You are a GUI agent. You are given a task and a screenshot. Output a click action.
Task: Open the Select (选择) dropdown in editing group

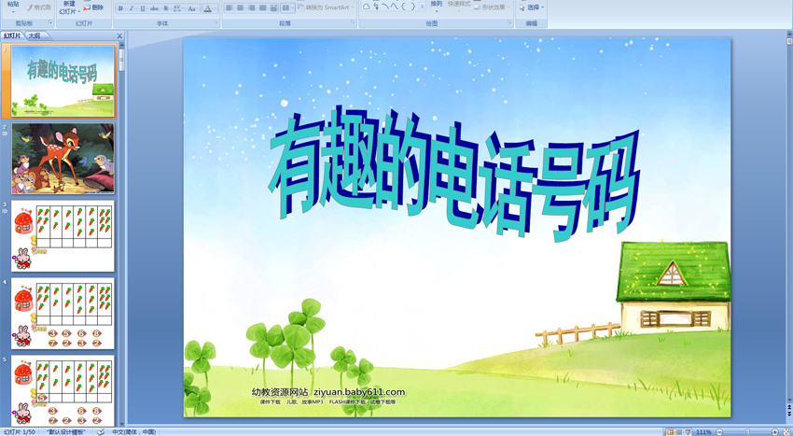point(532,7)
